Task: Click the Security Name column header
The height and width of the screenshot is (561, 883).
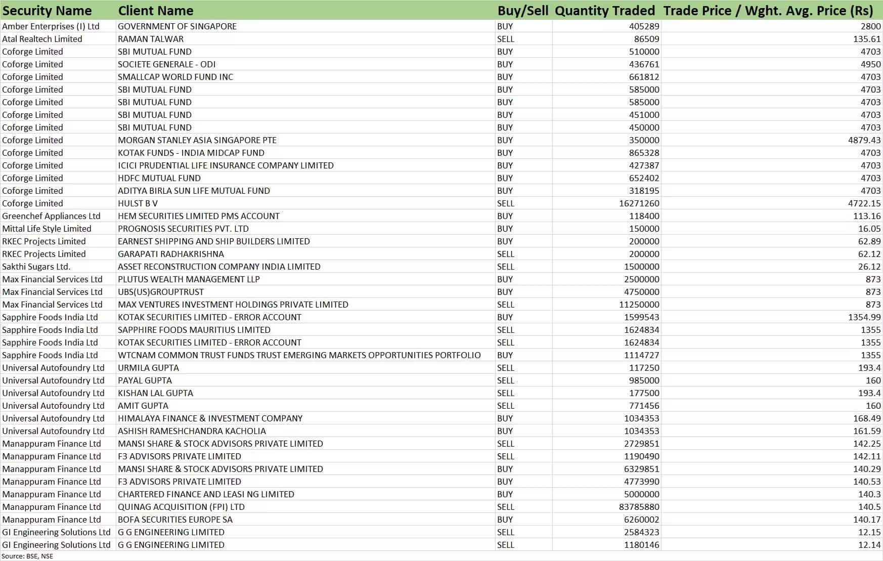Action: point(47,11)
